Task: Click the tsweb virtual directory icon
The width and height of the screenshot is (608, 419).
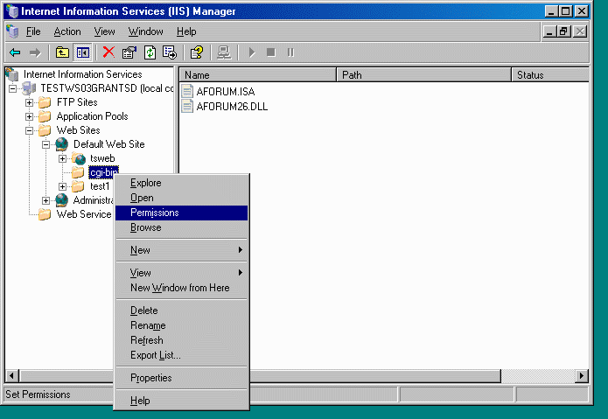Action: click(79, 158)
